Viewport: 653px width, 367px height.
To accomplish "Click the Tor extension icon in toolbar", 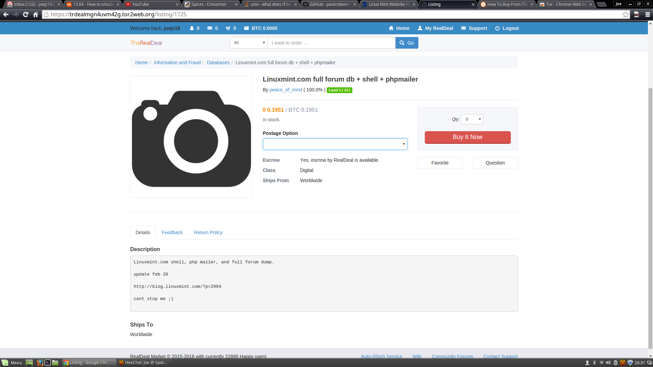I will [636, 15].
